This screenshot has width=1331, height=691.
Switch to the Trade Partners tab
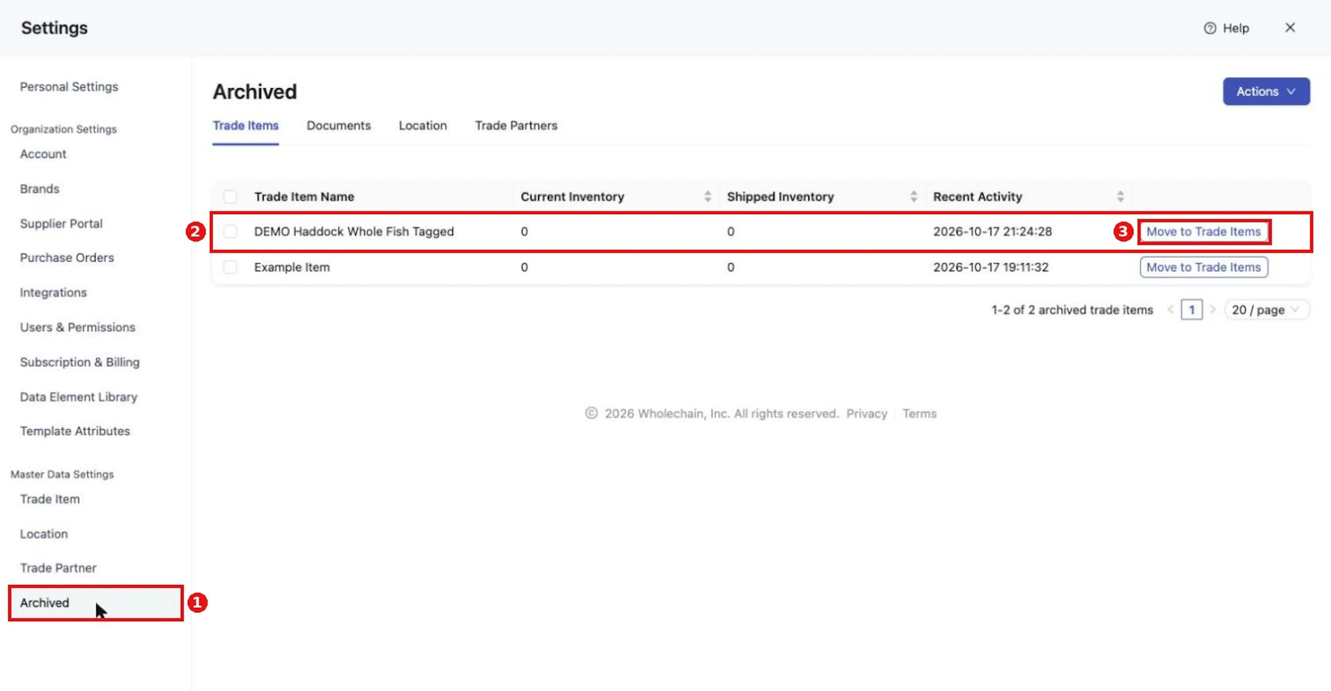tap(516, 125)
